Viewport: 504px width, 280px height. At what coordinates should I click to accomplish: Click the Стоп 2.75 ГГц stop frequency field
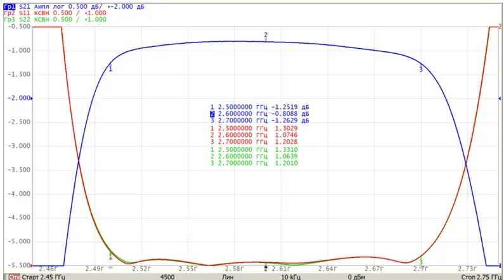[481, 277]
